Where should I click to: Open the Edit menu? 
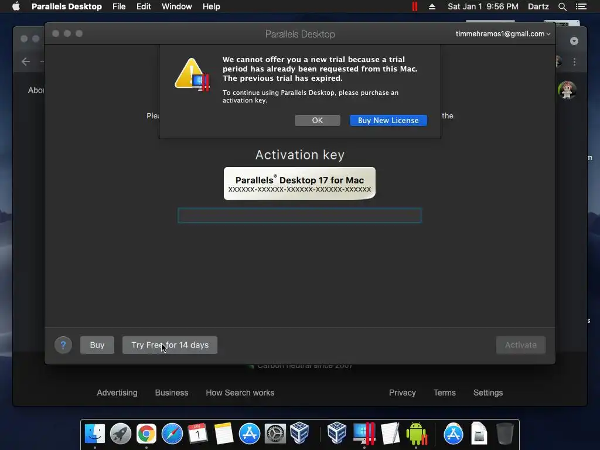144,6
